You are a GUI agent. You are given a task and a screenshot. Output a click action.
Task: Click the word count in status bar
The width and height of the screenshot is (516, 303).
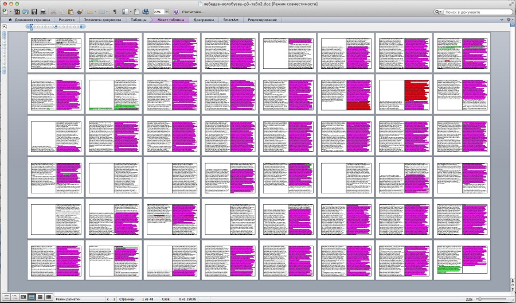point(187,299)
